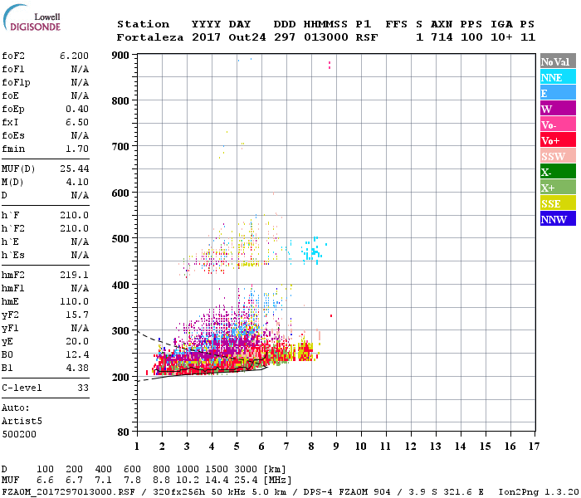Select the E blue legend swatch
The image size is (581, 498).
558,93
